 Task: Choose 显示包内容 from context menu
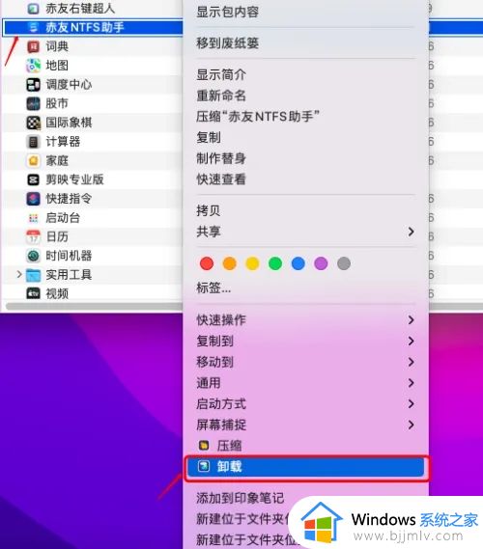pos(227,13)
